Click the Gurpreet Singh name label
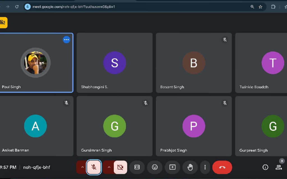287x179 pixels. coord(253,150)
